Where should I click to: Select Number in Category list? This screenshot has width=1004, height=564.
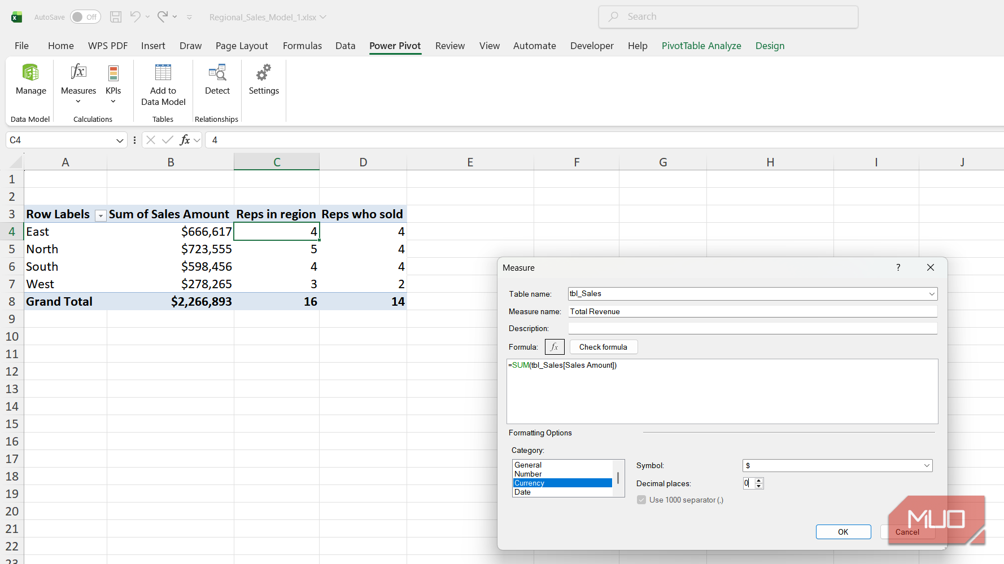(562, 474)
